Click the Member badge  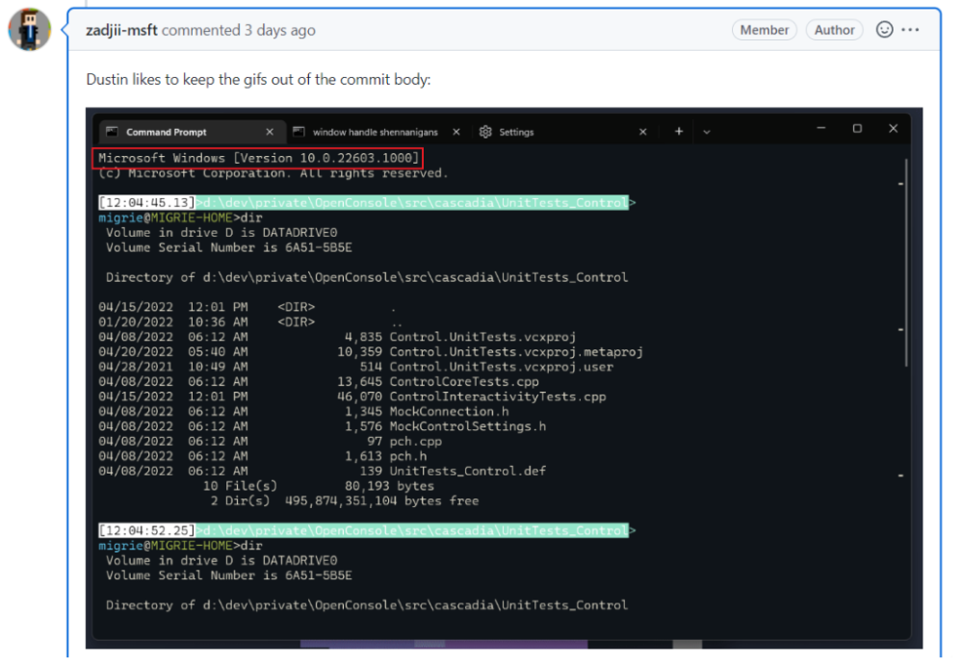coord(764,30)
